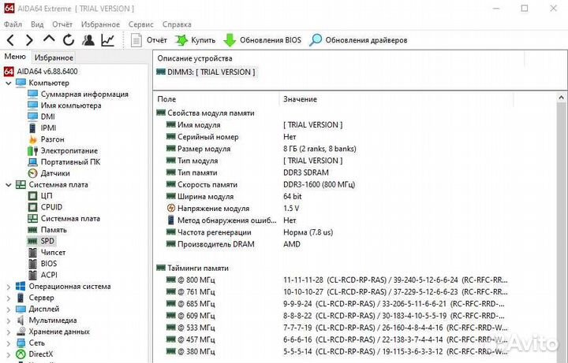The height and width of the screenshot is (363, 568).
Task: Click the Портативный ПК laptop icon
Action: (x=32, y=162)
